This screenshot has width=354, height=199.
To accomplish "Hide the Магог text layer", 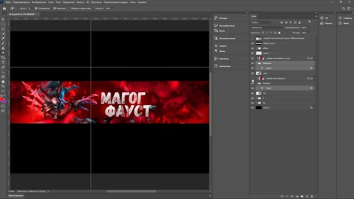I will 253,88.
